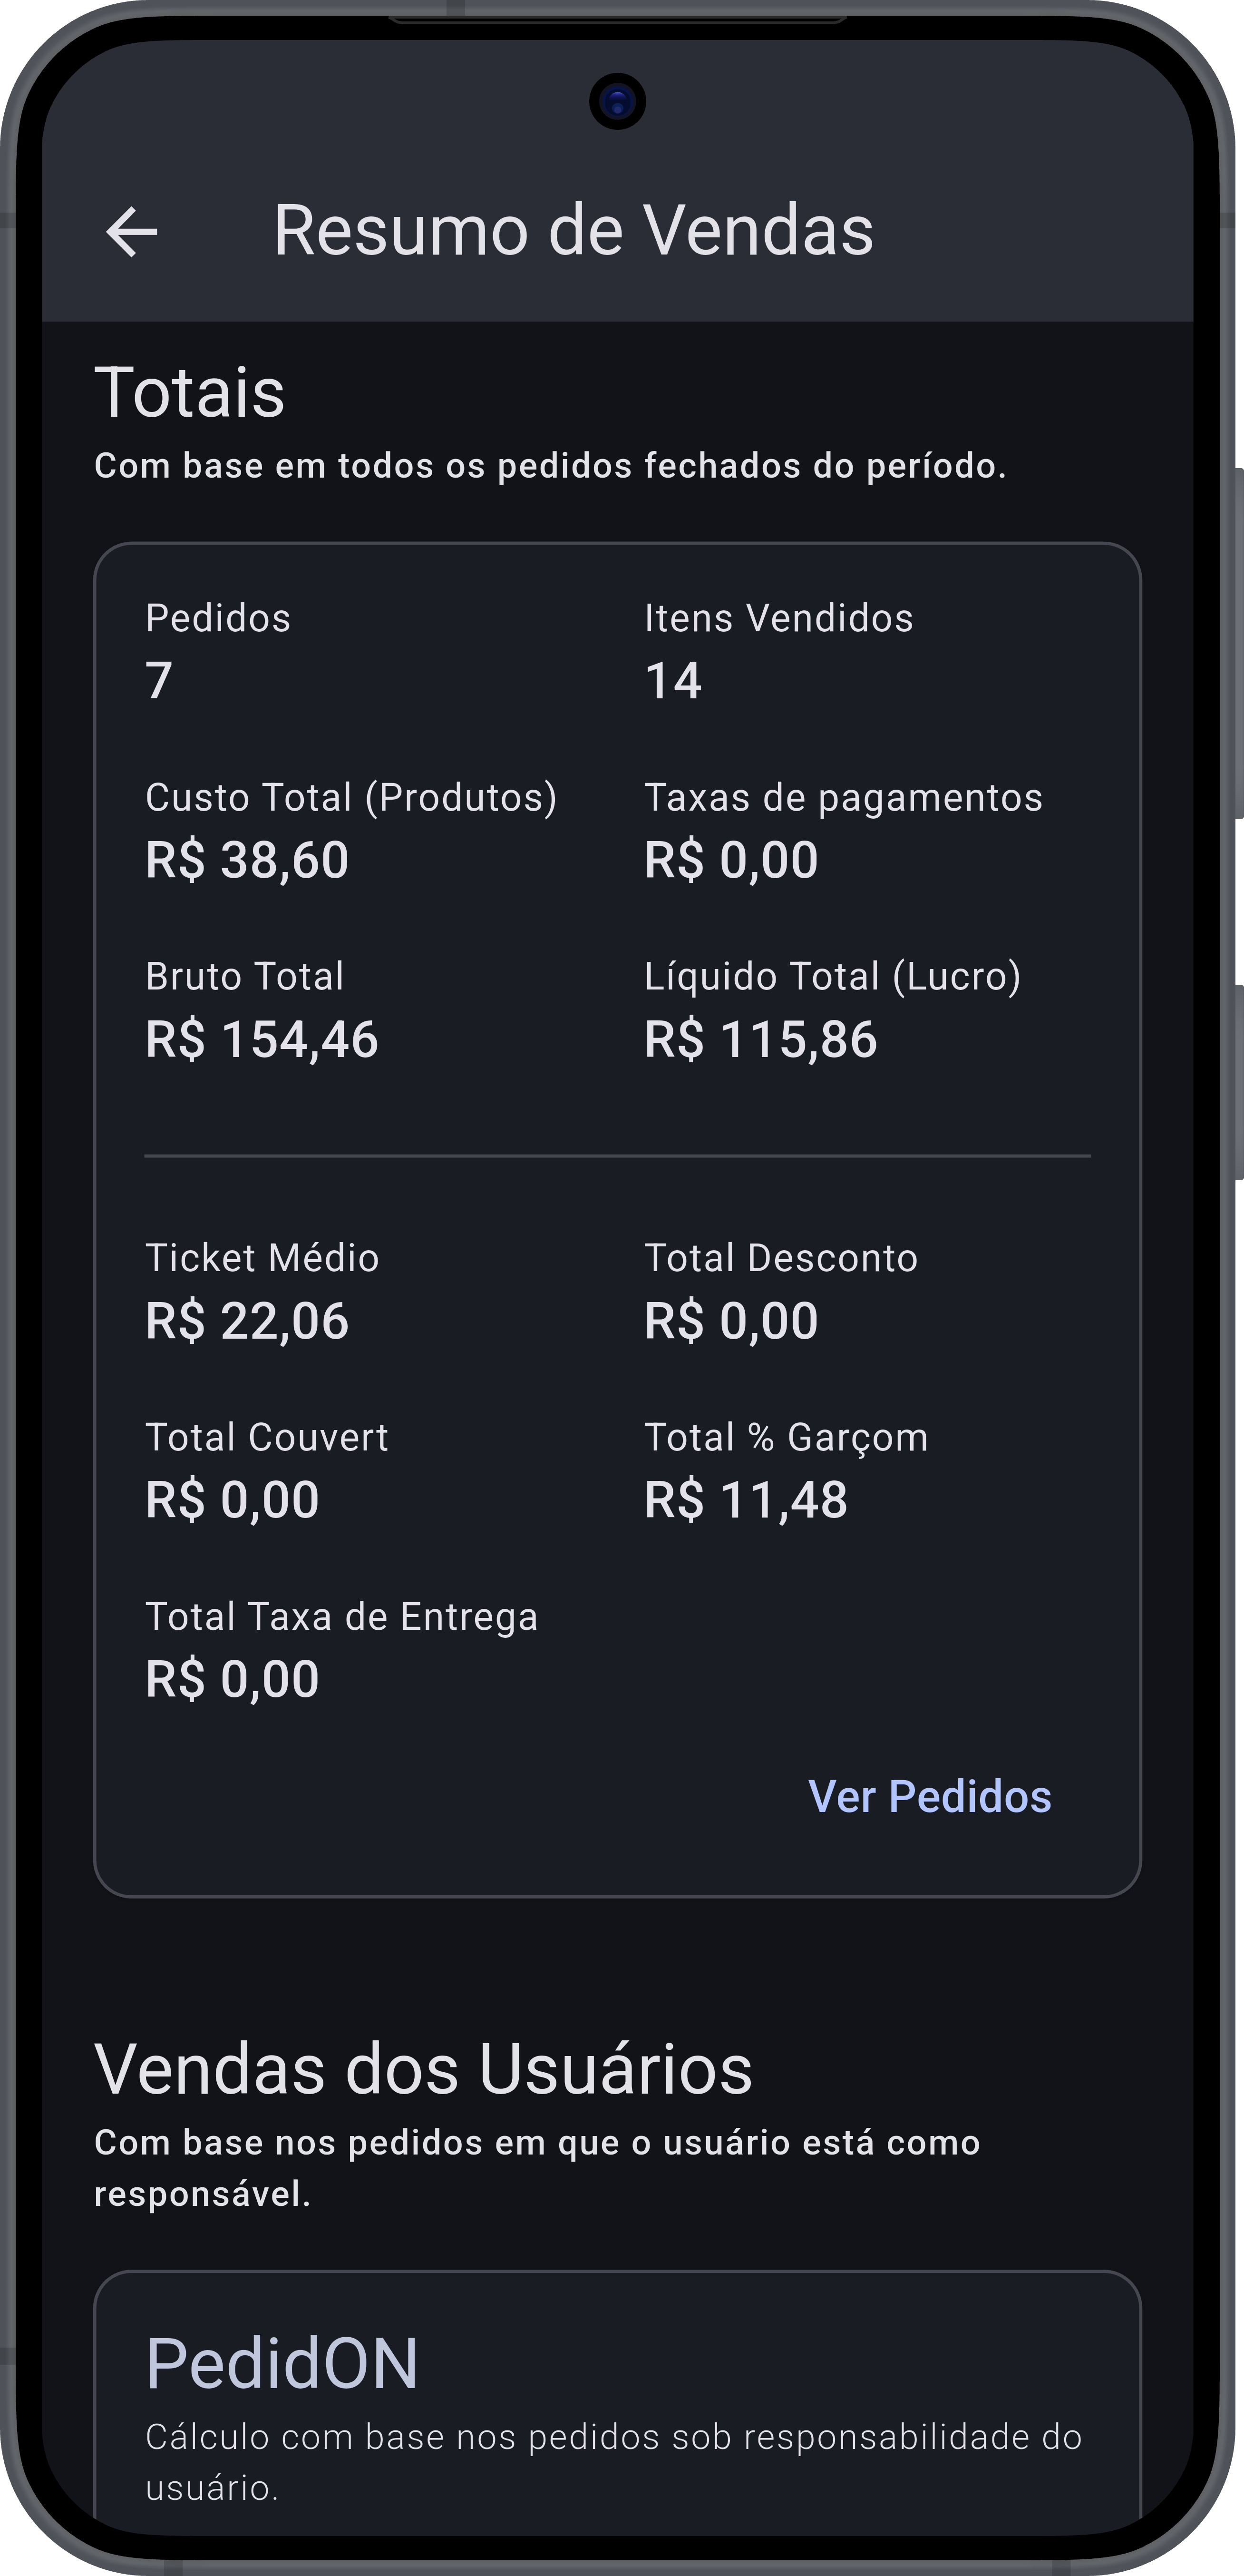Select the Ticket Médio value R$ 22,06
This screenshot has width=1244, height=2576.
coord(247,1321)
